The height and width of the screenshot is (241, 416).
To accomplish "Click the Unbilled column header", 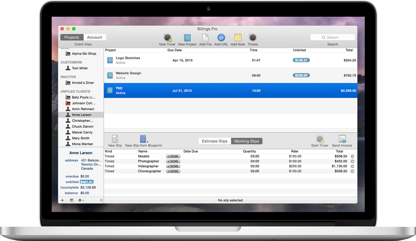I will 299,50.
